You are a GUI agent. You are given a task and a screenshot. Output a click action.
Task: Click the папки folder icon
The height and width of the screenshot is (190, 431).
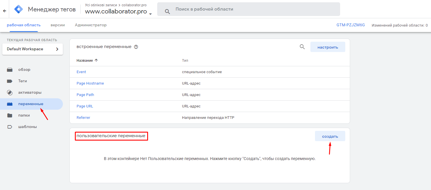tap(10, 115)
